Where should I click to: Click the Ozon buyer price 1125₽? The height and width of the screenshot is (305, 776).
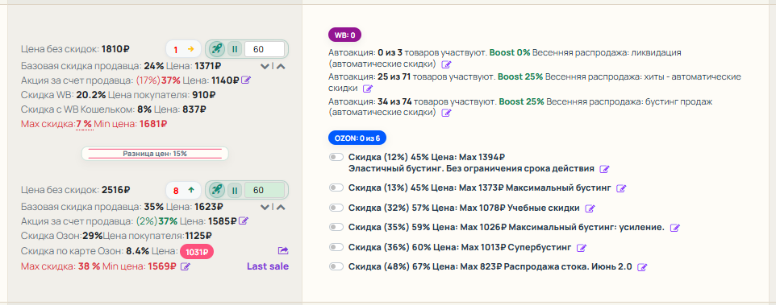[x=198, y=236]
